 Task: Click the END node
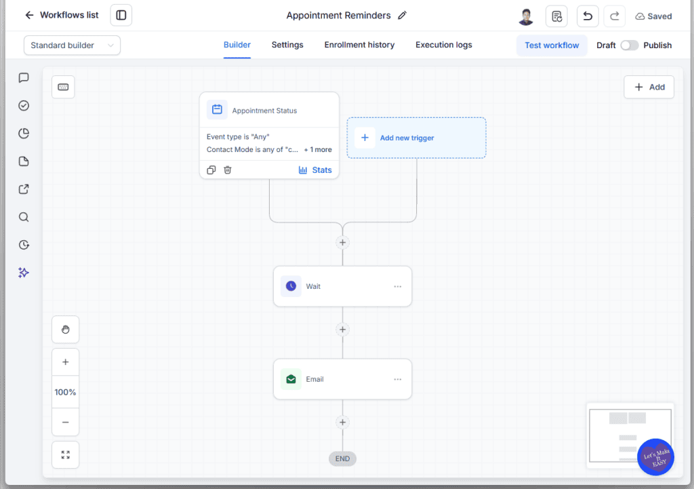coord(342,458)
